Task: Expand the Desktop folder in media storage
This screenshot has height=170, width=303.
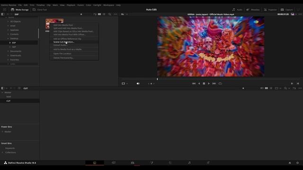Action: [x=8, y=39]
